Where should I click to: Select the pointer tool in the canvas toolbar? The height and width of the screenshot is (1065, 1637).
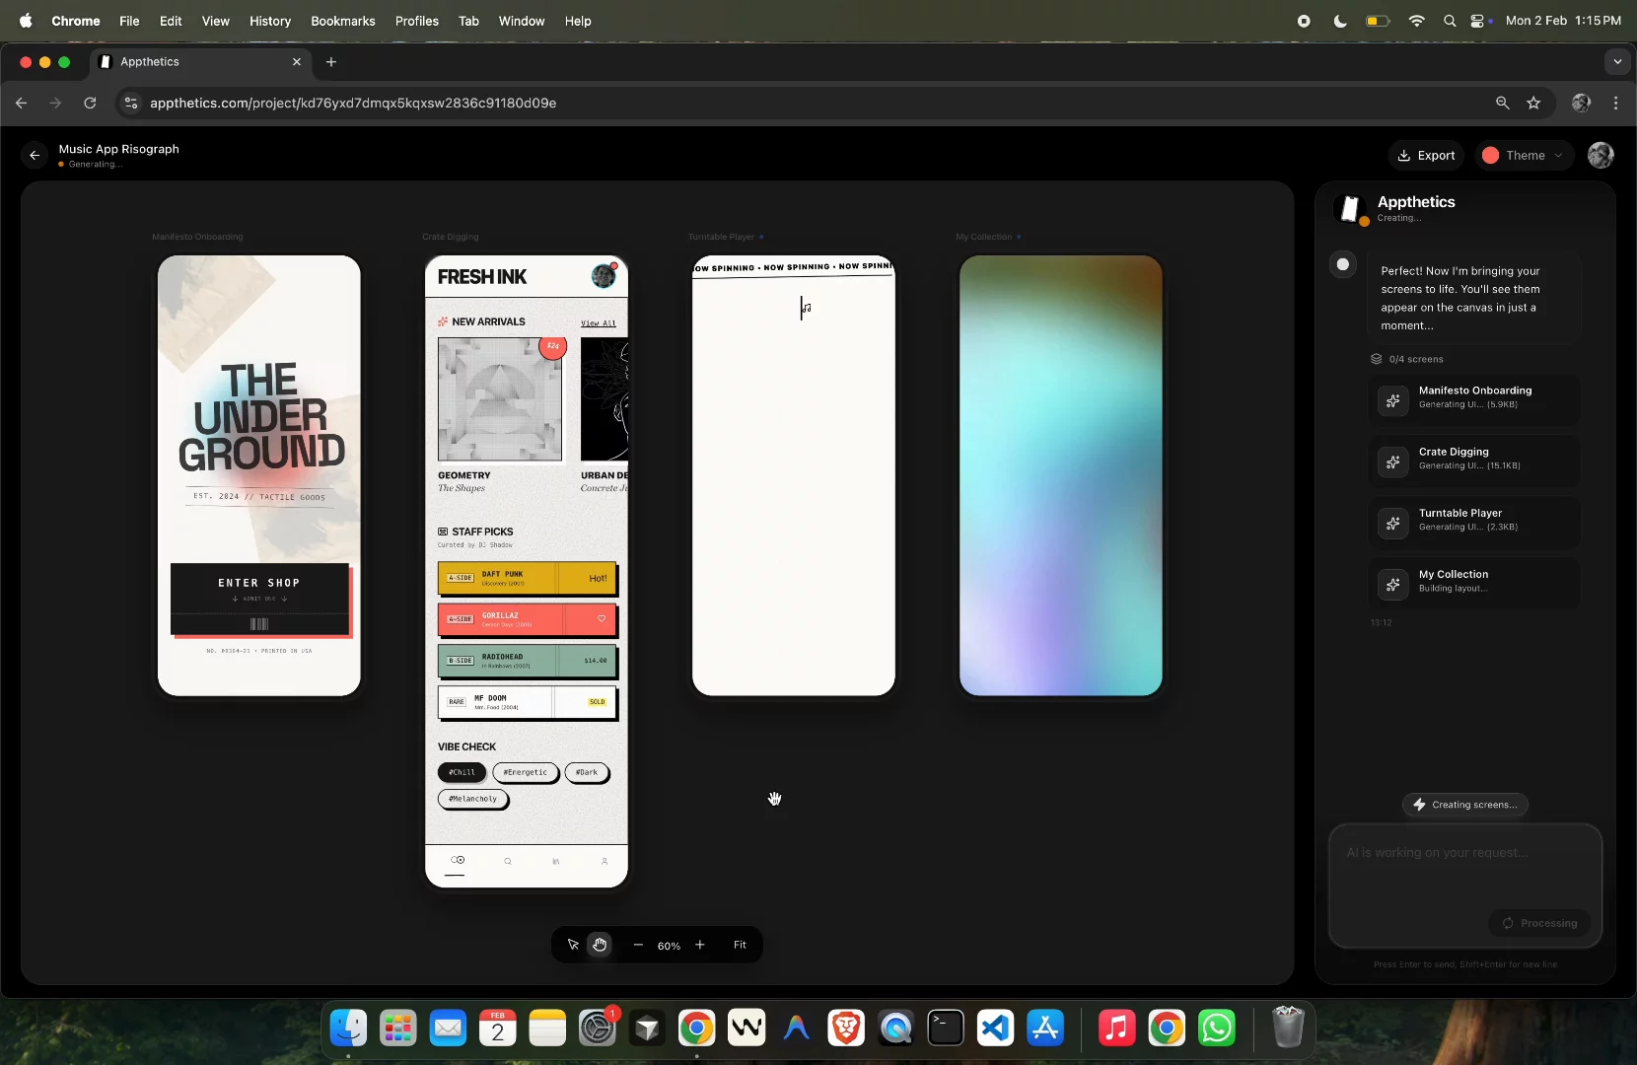point(573,944)
